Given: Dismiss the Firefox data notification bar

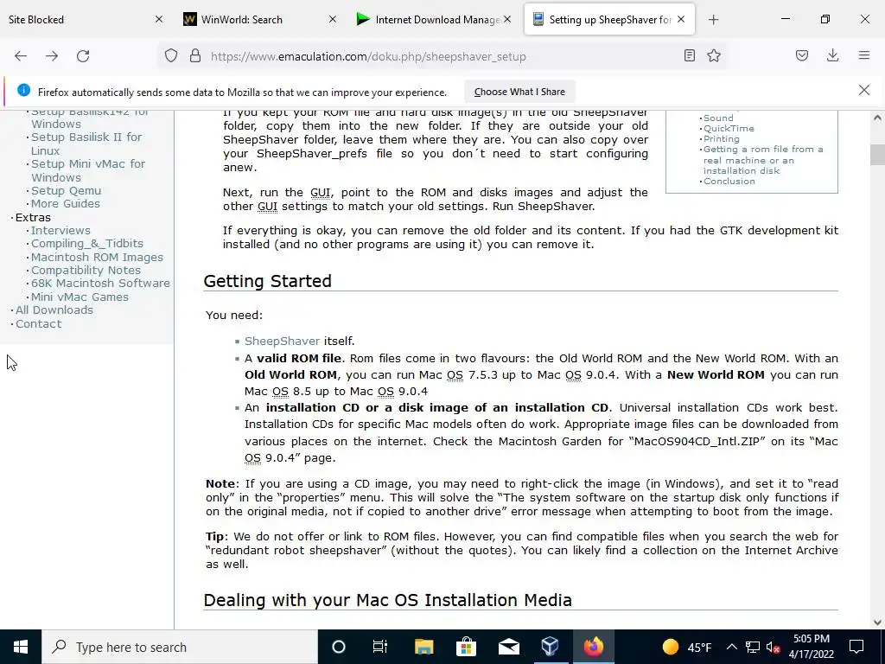Looking at the screenshot, I should pos(864,90).
